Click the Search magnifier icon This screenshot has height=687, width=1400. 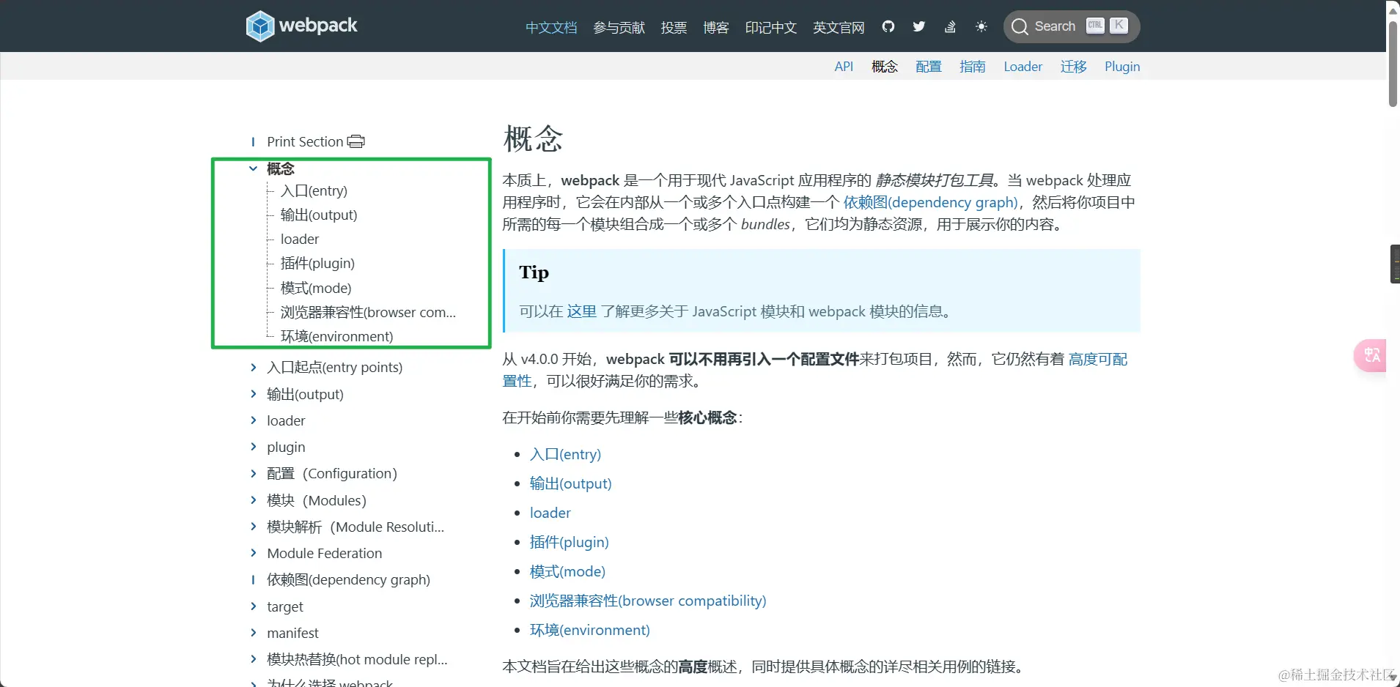click(1020, 27)
